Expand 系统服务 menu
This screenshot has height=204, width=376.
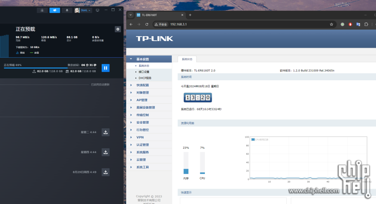pyautogui.click(x=149, y=152)
